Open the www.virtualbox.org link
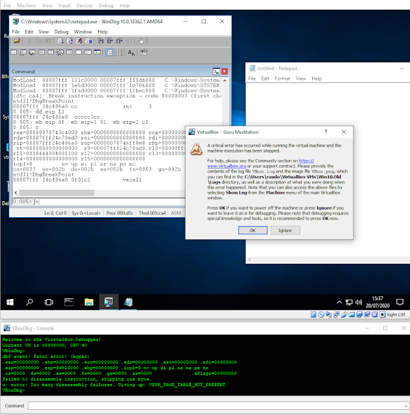Viewport: 410px width, 415px height. pyautogui.click(x=226, y=166)
